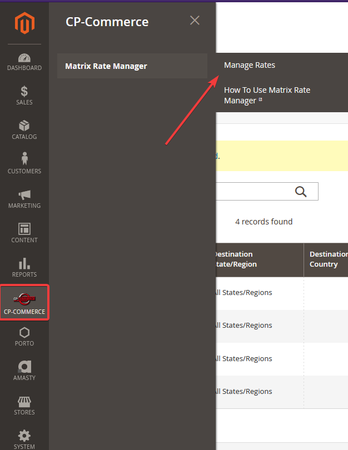The height and width of the screenshot is (450, 348).
Task: Open the Amasty sidebar menu
Action: click(24, 371)
